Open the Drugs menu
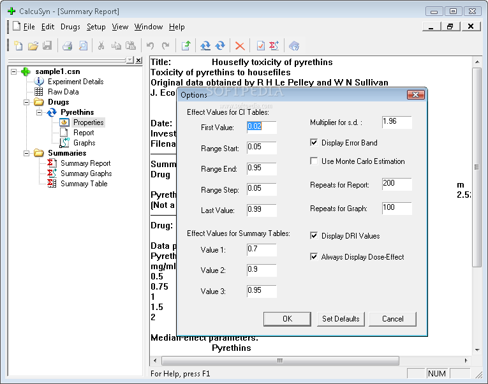The width and height of the screenshot is (488, 384). (x=70, y=27)
